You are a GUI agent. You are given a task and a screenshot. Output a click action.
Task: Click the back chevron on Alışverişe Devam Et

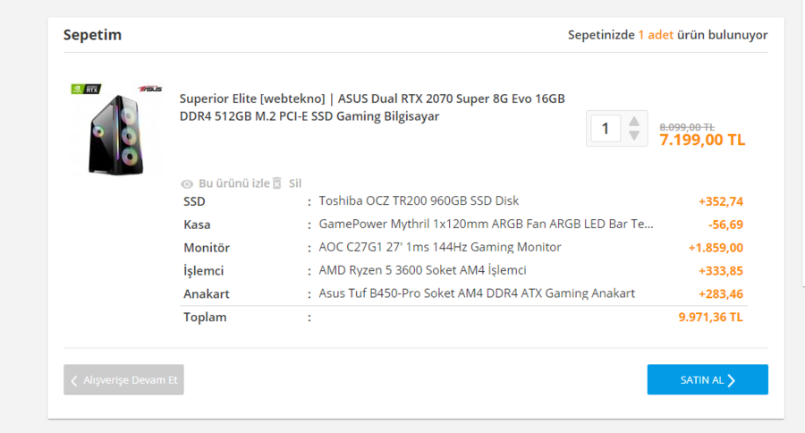[74, 380]
